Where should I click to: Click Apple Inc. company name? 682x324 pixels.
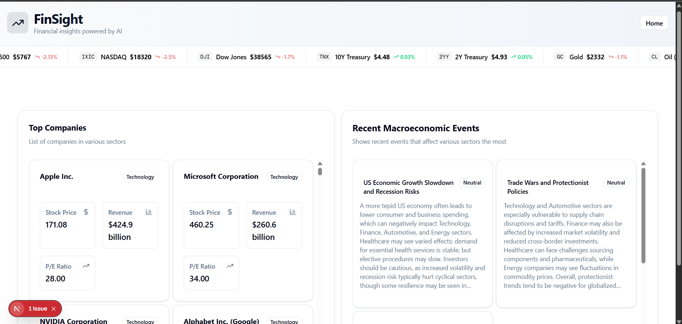point(57,176)
